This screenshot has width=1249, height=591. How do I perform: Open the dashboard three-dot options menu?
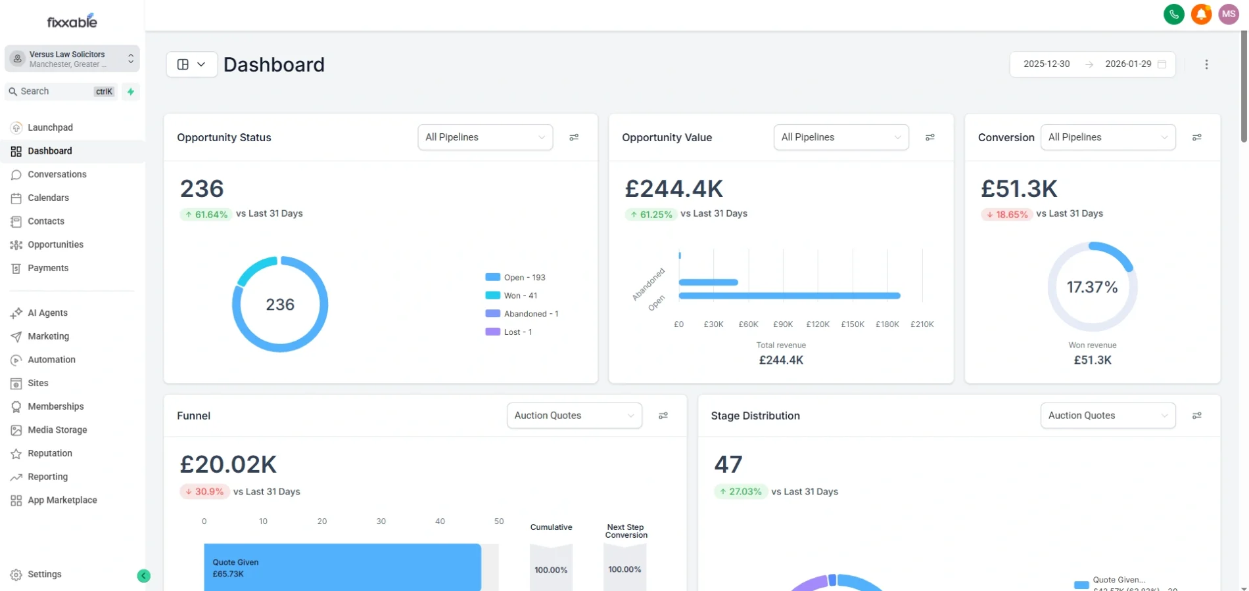coord(1206,64)
